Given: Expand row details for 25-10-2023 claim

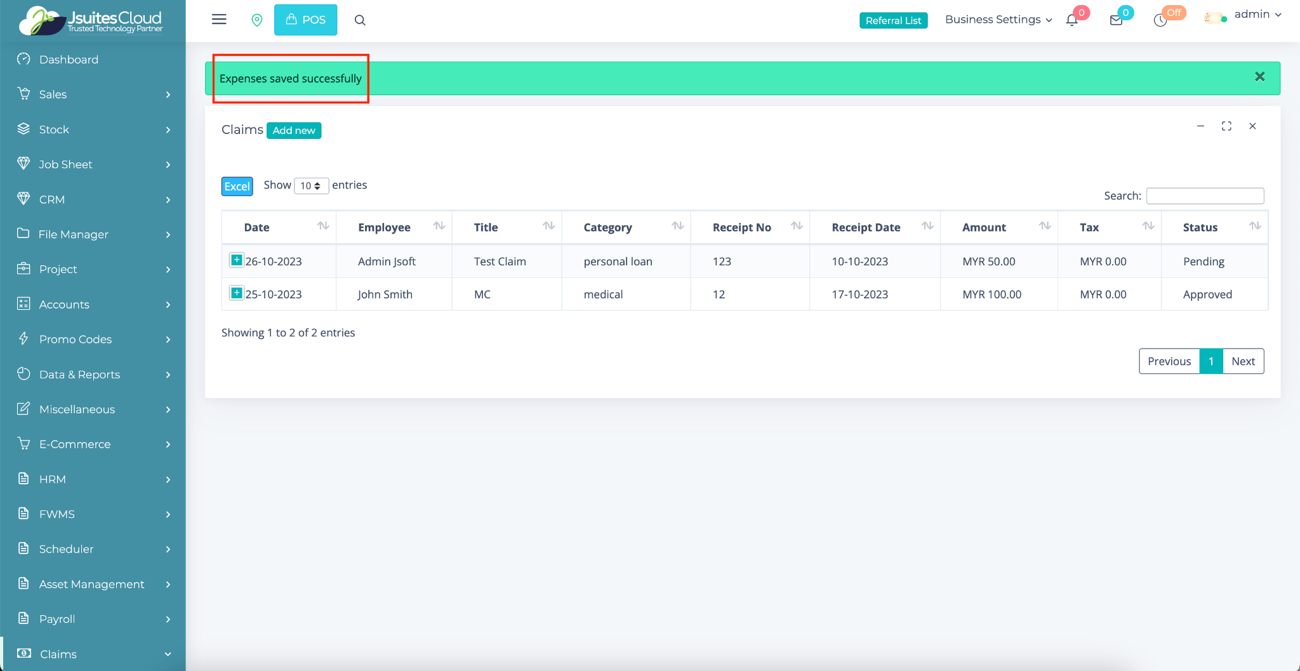Looking at the screenshot, I should [x=236, y=293].
